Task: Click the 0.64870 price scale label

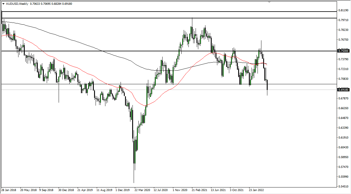Action: [x=343, y=118]
